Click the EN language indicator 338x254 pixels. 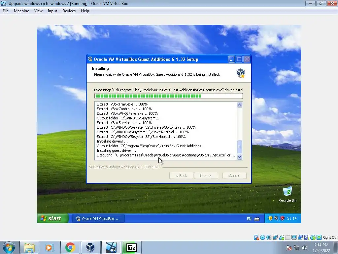249,219
